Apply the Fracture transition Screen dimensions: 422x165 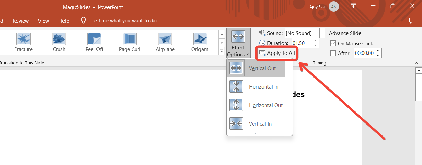point(23,42)
